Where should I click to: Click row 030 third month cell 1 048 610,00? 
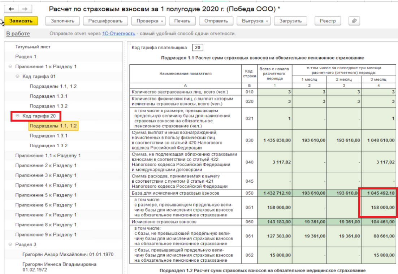(379, 140)
